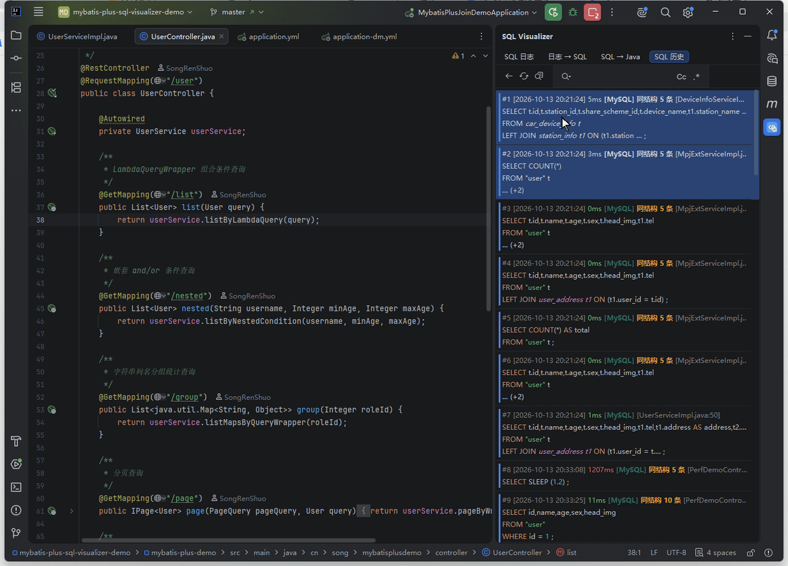Click the UTF-8 encoding in status bar
Image resolution: width=788 pixels, height=566 pixels.
pyautogui.click(x=676, y=552)
